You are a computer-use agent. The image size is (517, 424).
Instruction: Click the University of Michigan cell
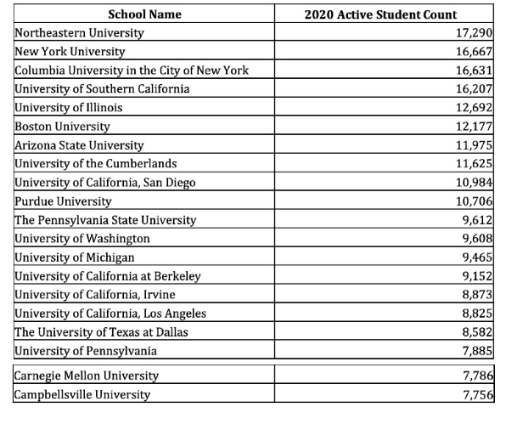tap(75, 257)
